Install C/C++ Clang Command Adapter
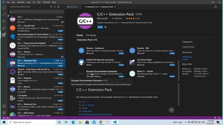 (x=60, y=48)
